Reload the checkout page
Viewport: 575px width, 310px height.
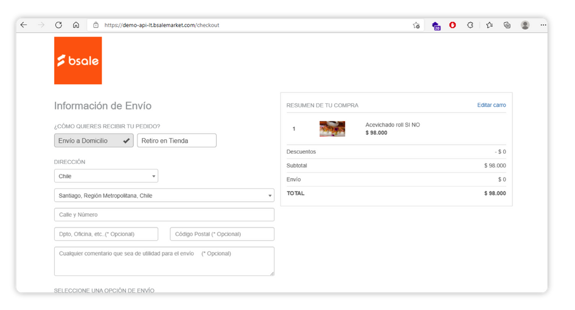coord(58,25)
